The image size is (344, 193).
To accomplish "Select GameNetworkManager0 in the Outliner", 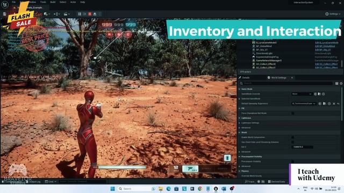I will tap(269, 61).
